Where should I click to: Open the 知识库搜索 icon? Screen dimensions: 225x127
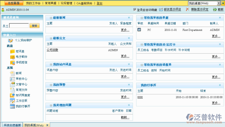point(12,95)
